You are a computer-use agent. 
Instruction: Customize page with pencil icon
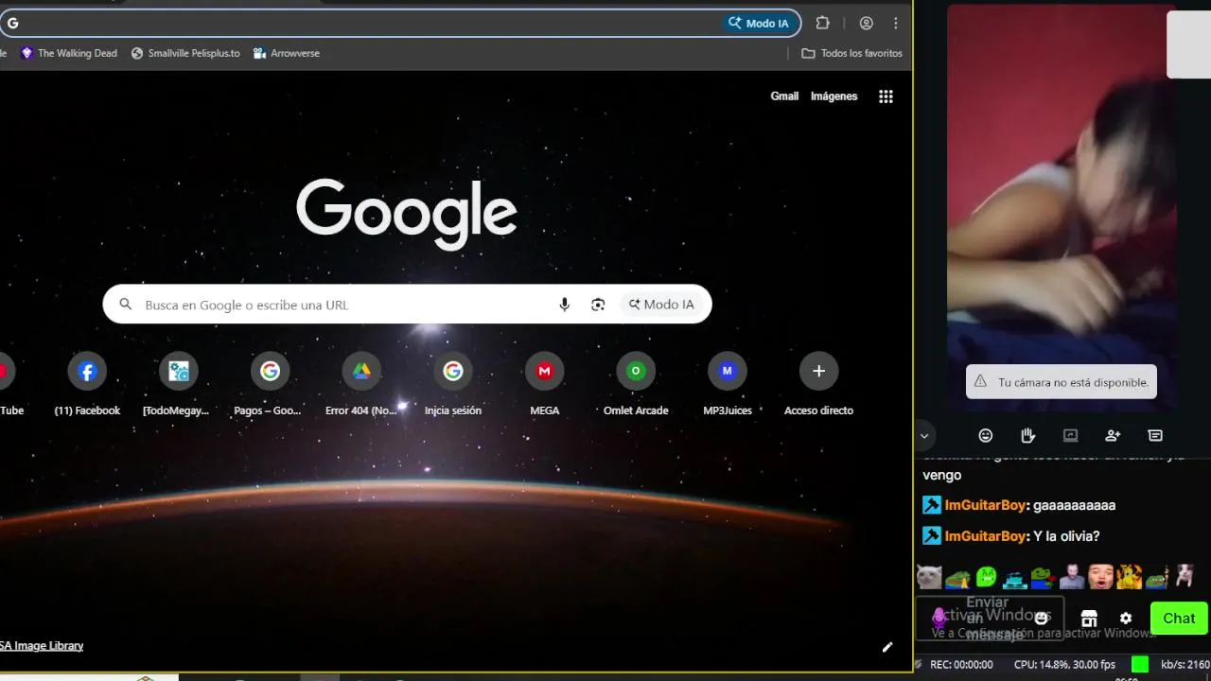(x=887, y=647)
